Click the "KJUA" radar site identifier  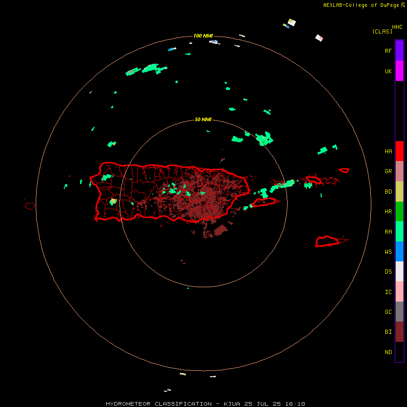point(232,404)
